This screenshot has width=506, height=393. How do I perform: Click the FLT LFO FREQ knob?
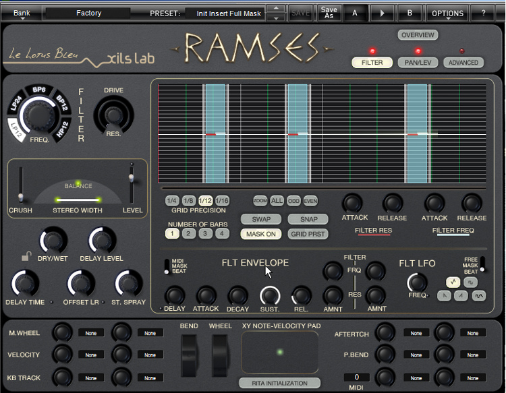tap(417, 282)
